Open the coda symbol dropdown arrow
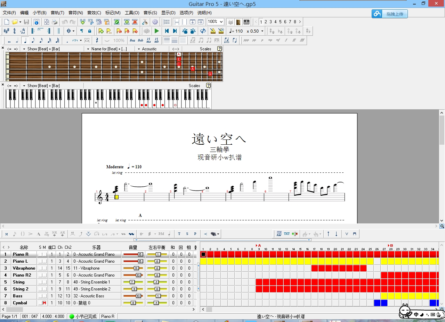 click(x=73, y=31)
